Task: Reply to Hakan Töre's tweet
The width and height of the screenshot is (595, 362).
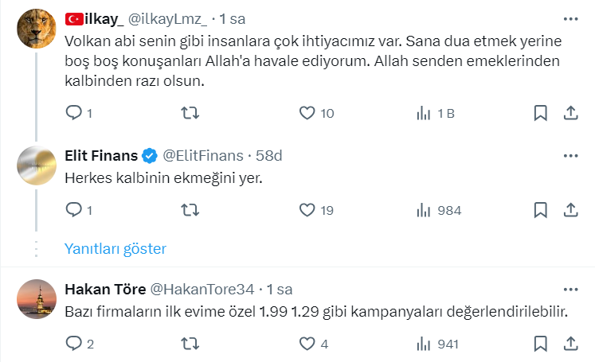Action: tap(74, 344)
